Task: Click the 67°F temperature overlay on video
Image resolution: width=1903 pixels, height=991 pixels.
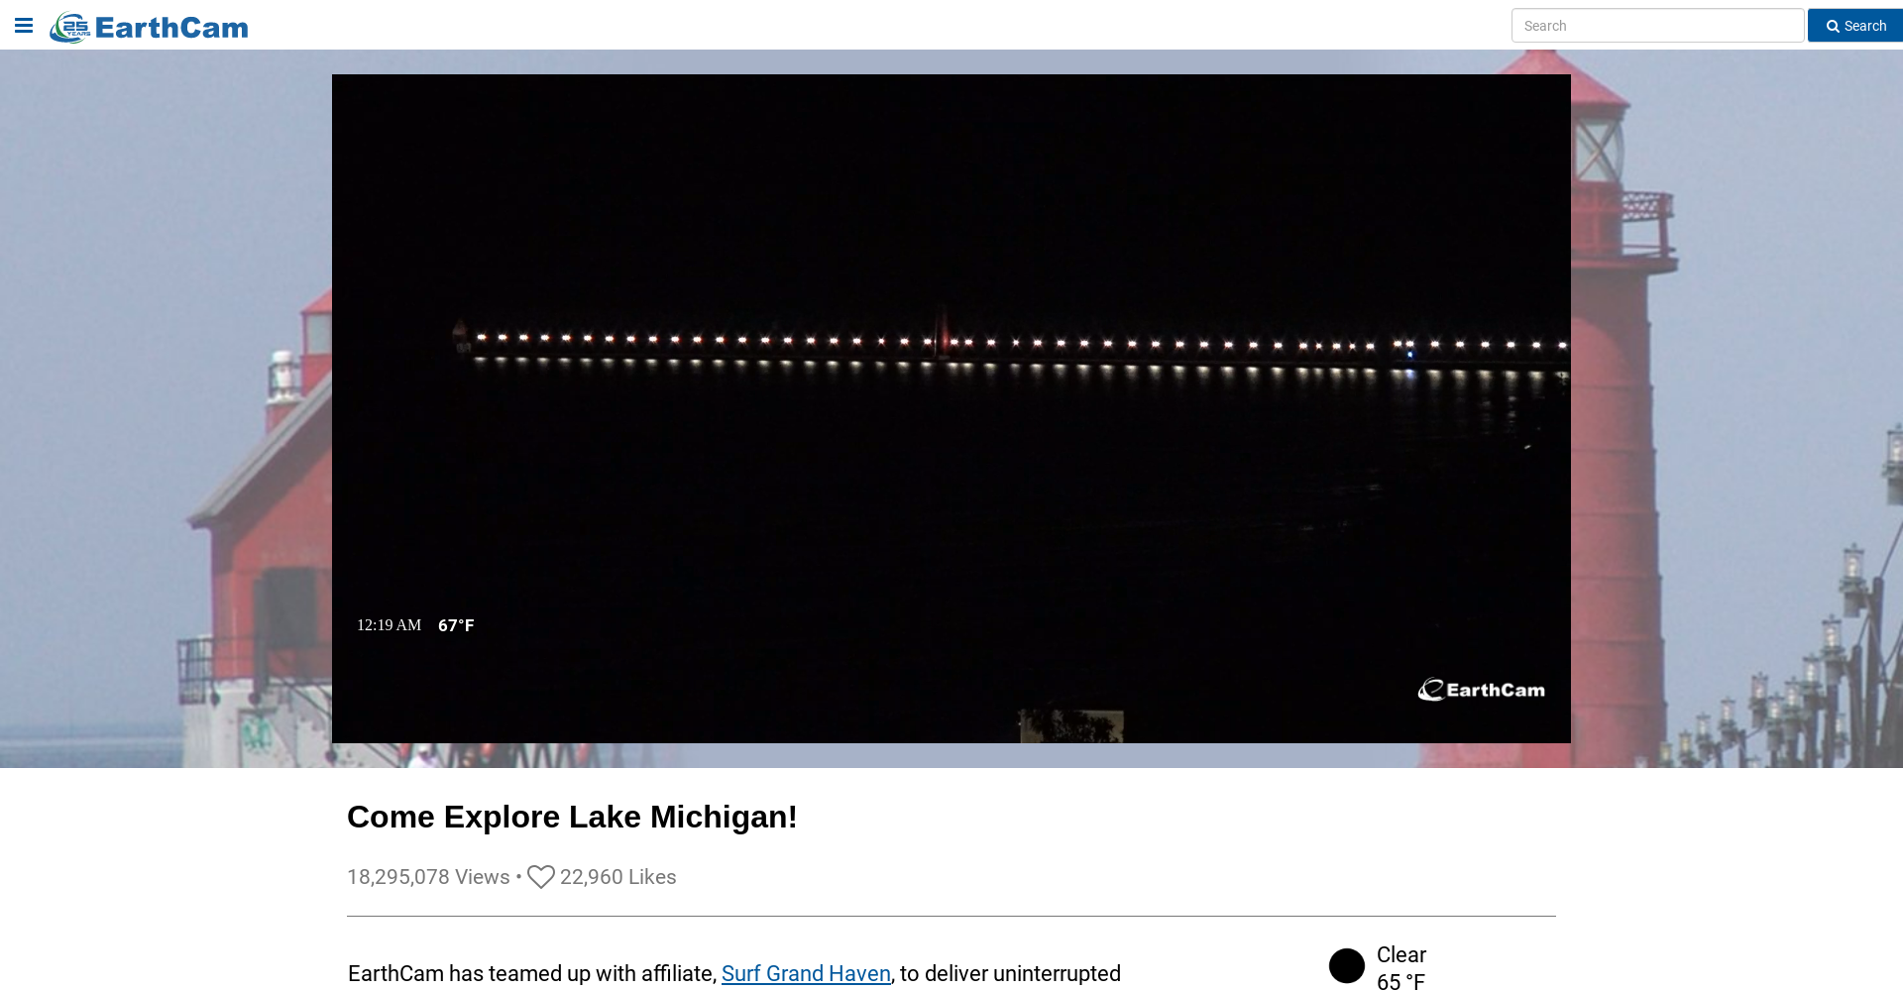Action: pyautogui.click(x=456, y=625)
